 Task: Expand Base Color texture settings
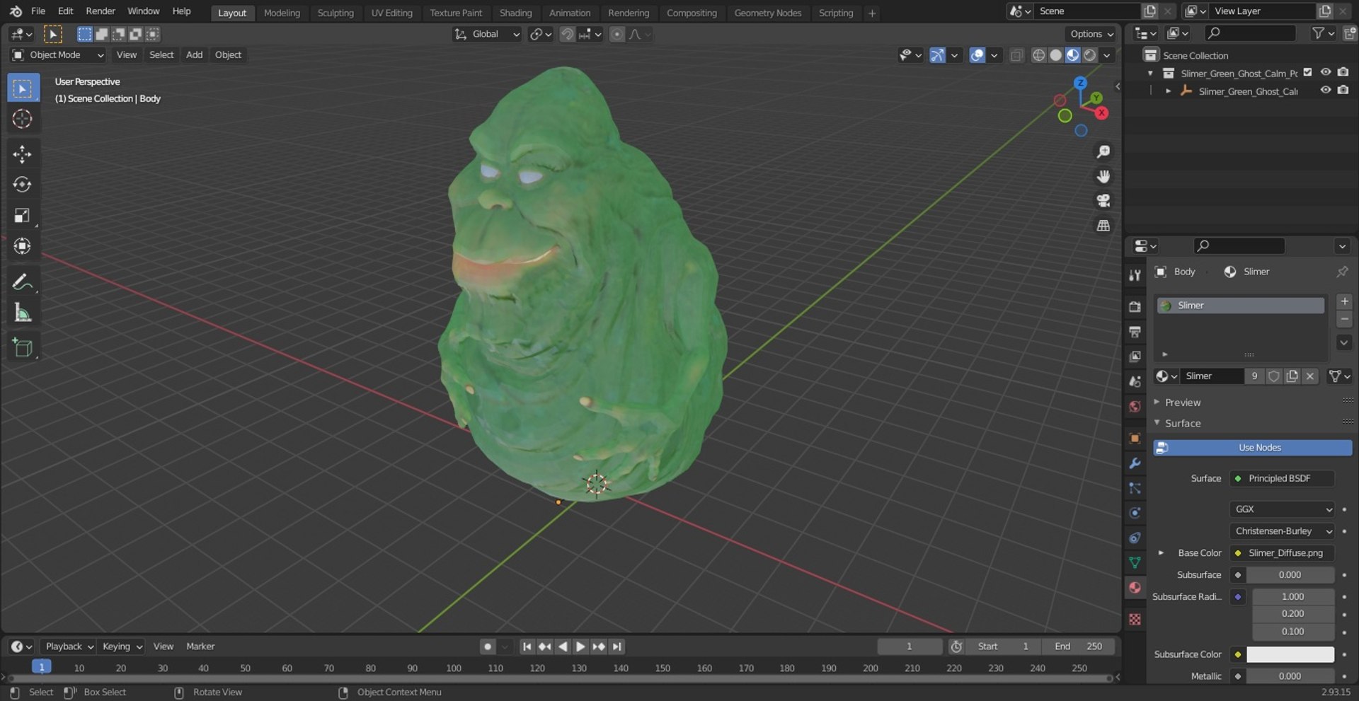[1161, 553]
